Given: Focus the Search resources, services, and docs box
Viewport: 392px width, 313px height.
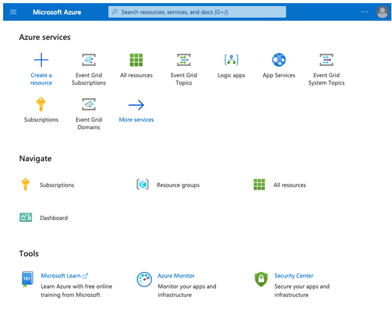Looking at the screenshot, I should click(197, 12).
